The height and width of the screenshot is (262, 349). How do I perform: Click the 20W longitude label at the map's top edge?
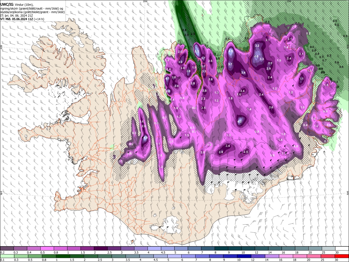pos(145,1)
